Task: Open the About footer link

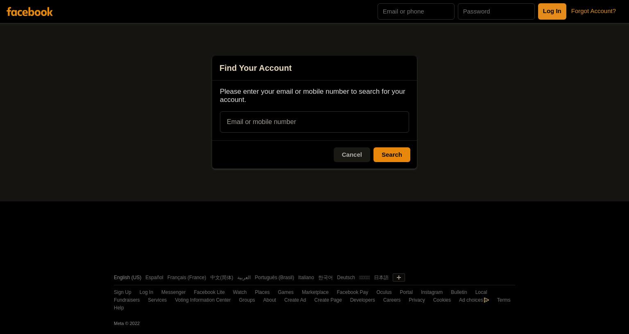Action: (x=269, y=300)
